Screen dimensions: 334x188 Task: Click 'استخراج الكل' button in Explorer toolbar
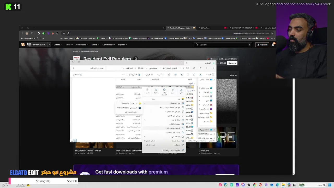[134, 75]
